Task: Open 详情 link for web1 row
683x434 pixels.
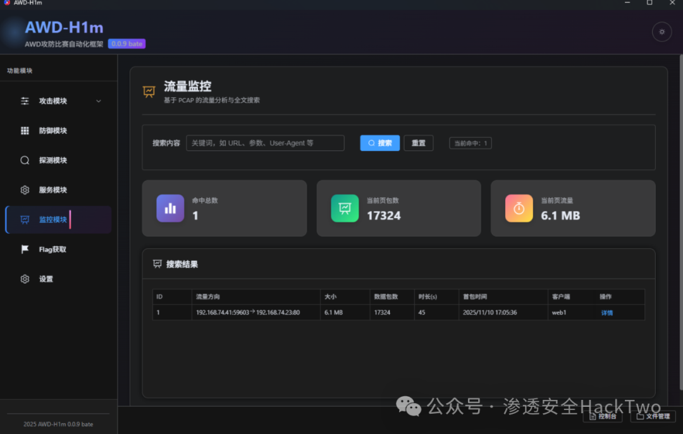Action: 606,313
